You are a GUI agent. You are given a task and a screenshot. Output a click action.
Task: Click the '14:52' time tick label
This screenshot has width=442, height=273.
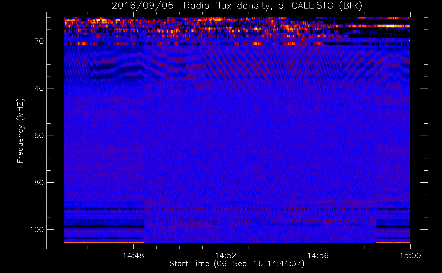tap(226, 256)
